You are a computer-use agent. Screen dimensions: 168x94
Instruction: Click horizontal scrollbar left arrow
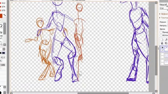tap(11, 93)
